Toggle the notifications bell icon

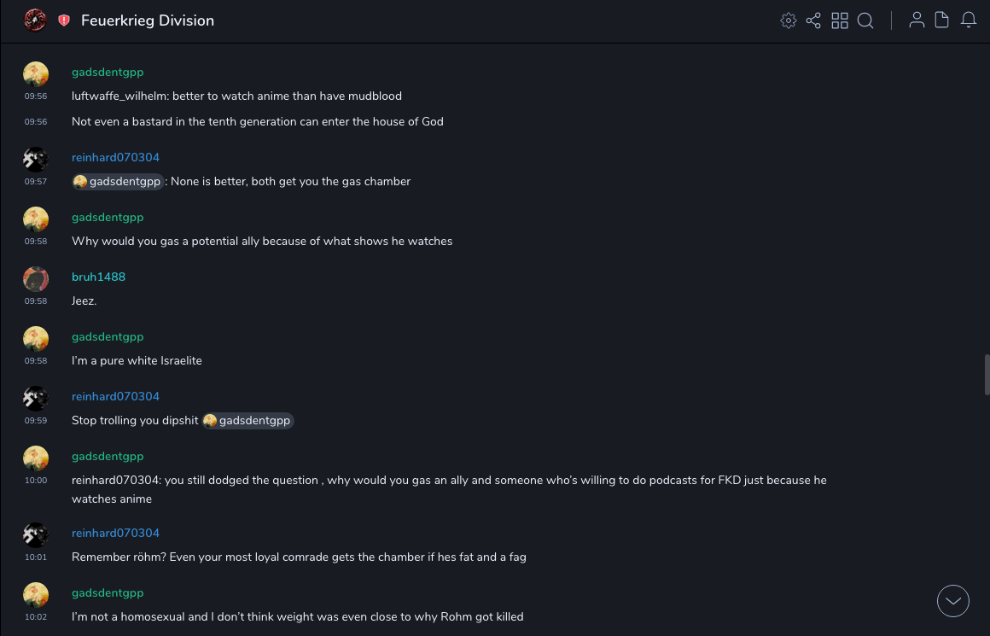(x=969, y=20)
